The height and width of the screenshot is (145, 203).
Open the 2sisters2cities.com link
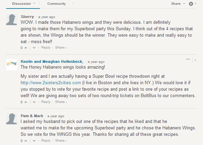pyautogui.click(x=51, y=83)
